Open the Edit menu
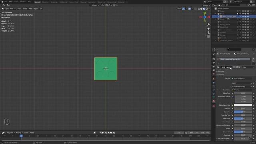 (x=10, y=2)
